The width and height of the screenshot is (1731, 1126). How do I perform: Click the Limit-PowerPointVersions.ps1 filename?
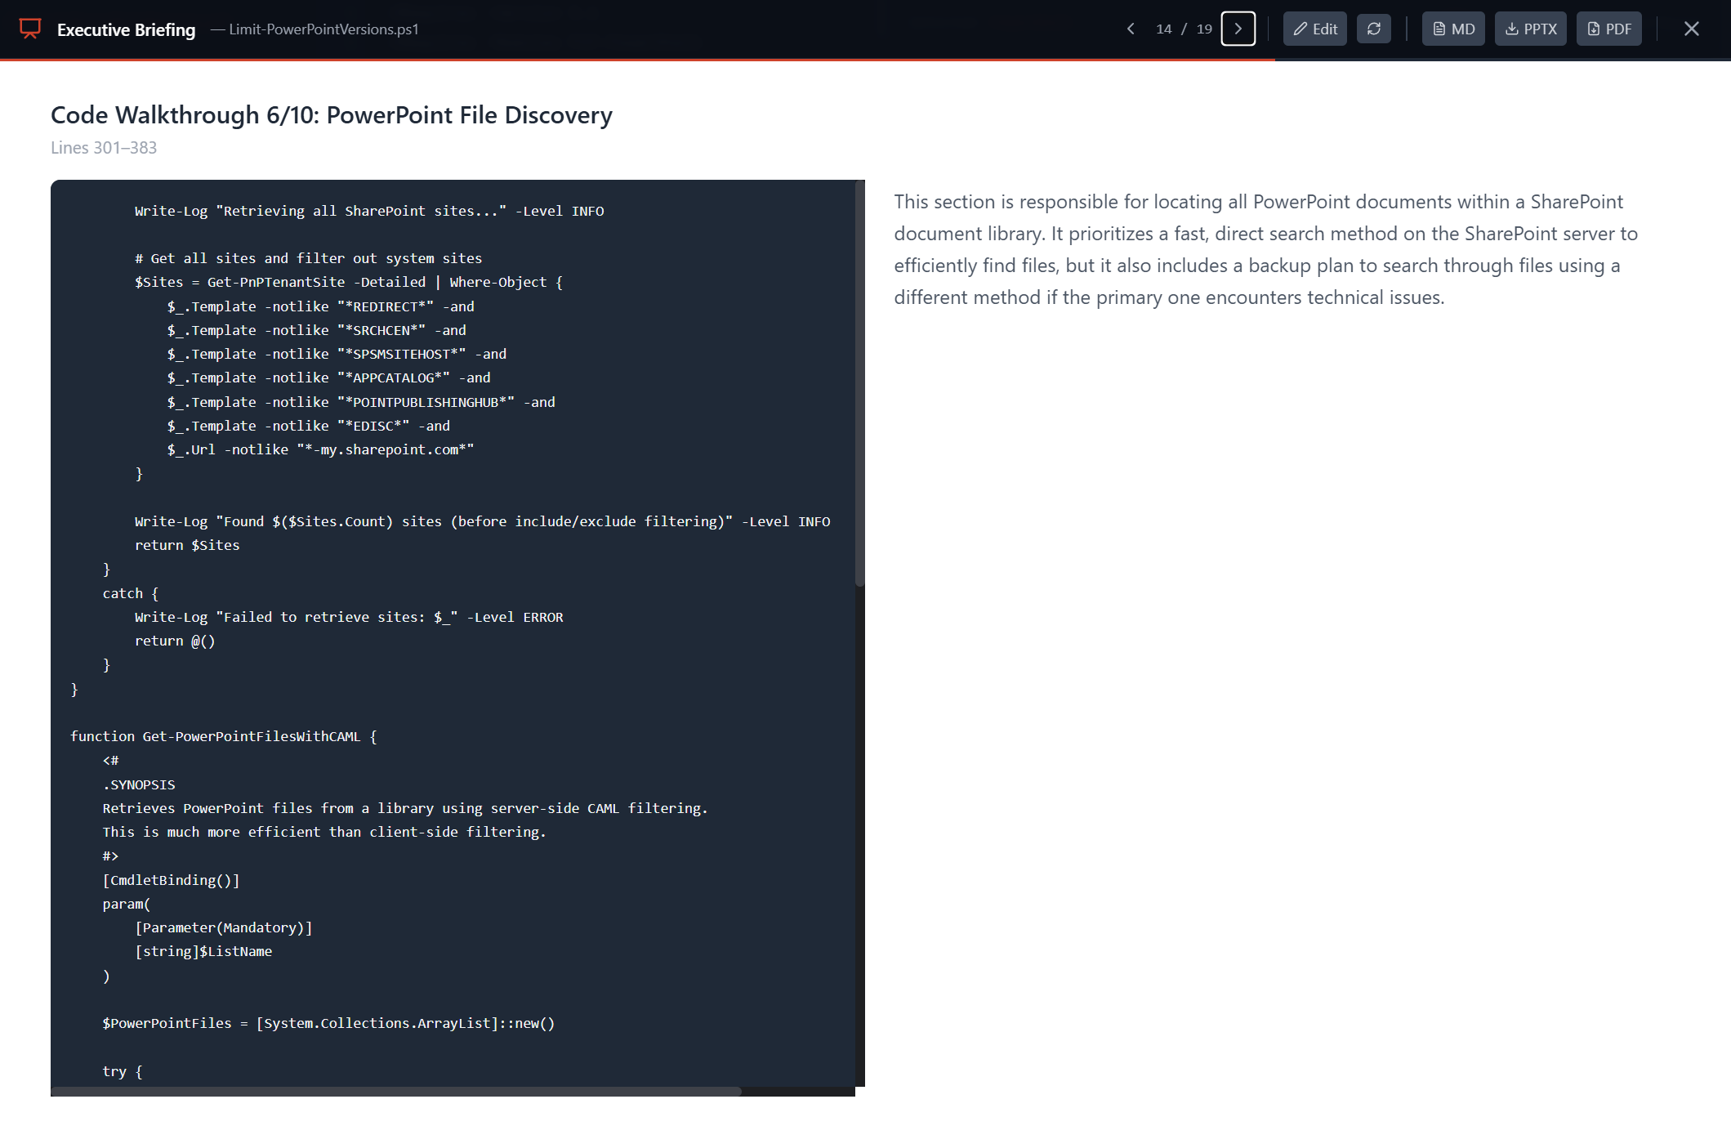(x=323, y=29)
